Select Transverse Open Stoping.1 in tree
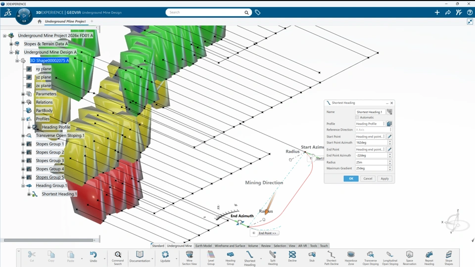 coord(60,135)
